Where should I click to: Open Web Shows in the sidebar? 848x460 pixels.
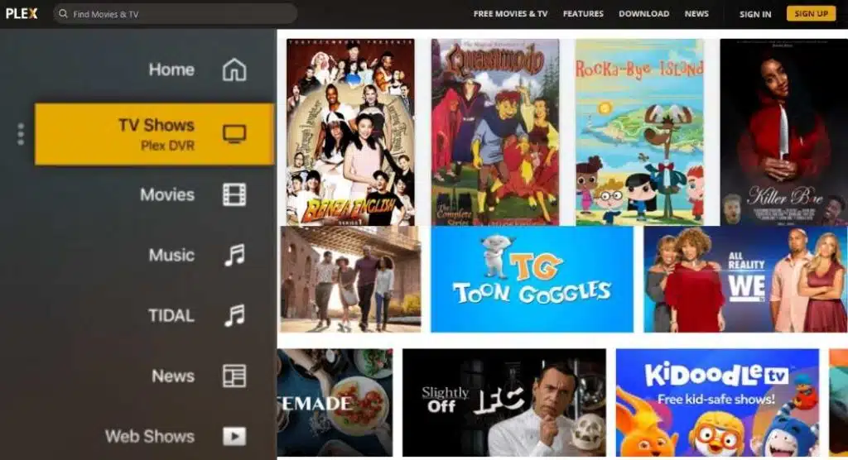click(x=149, y=436)
